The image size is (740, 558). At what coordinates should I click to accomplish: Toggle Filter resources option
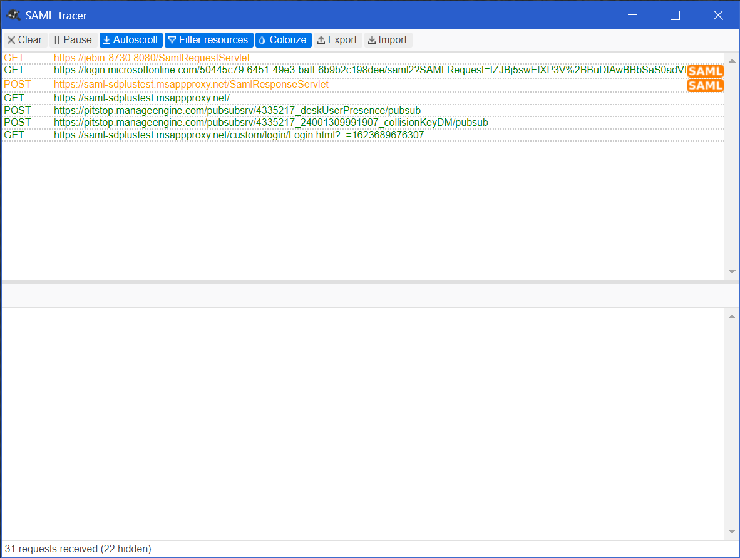(208, 40)
